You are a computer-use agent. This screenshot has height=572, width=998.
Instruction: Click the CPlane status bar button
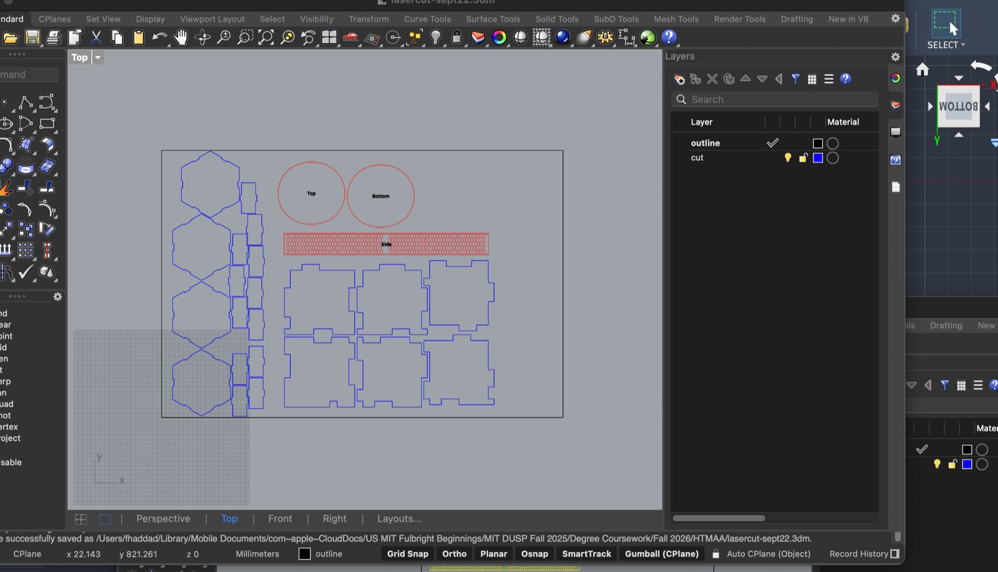(x=27, y=554)
